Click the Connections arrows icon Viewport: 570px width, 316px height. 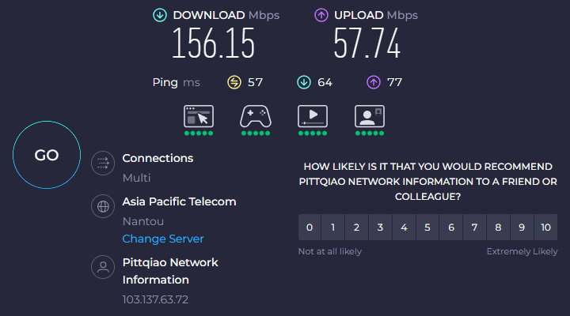(103, 164)
